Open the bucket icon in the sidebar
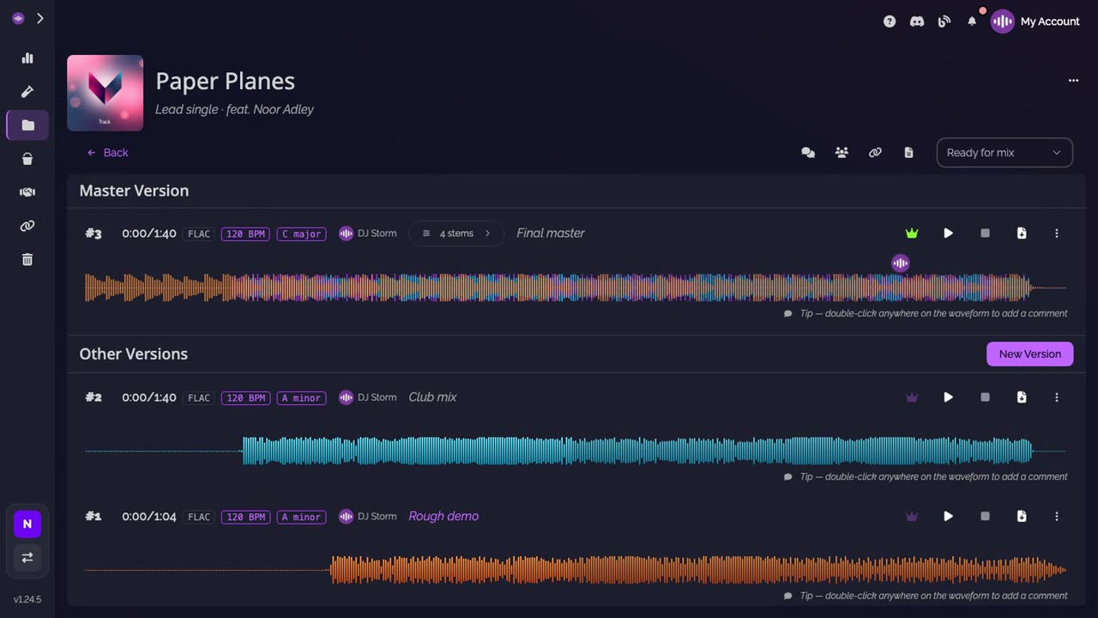1098x618 pixels. coord(27,159)
